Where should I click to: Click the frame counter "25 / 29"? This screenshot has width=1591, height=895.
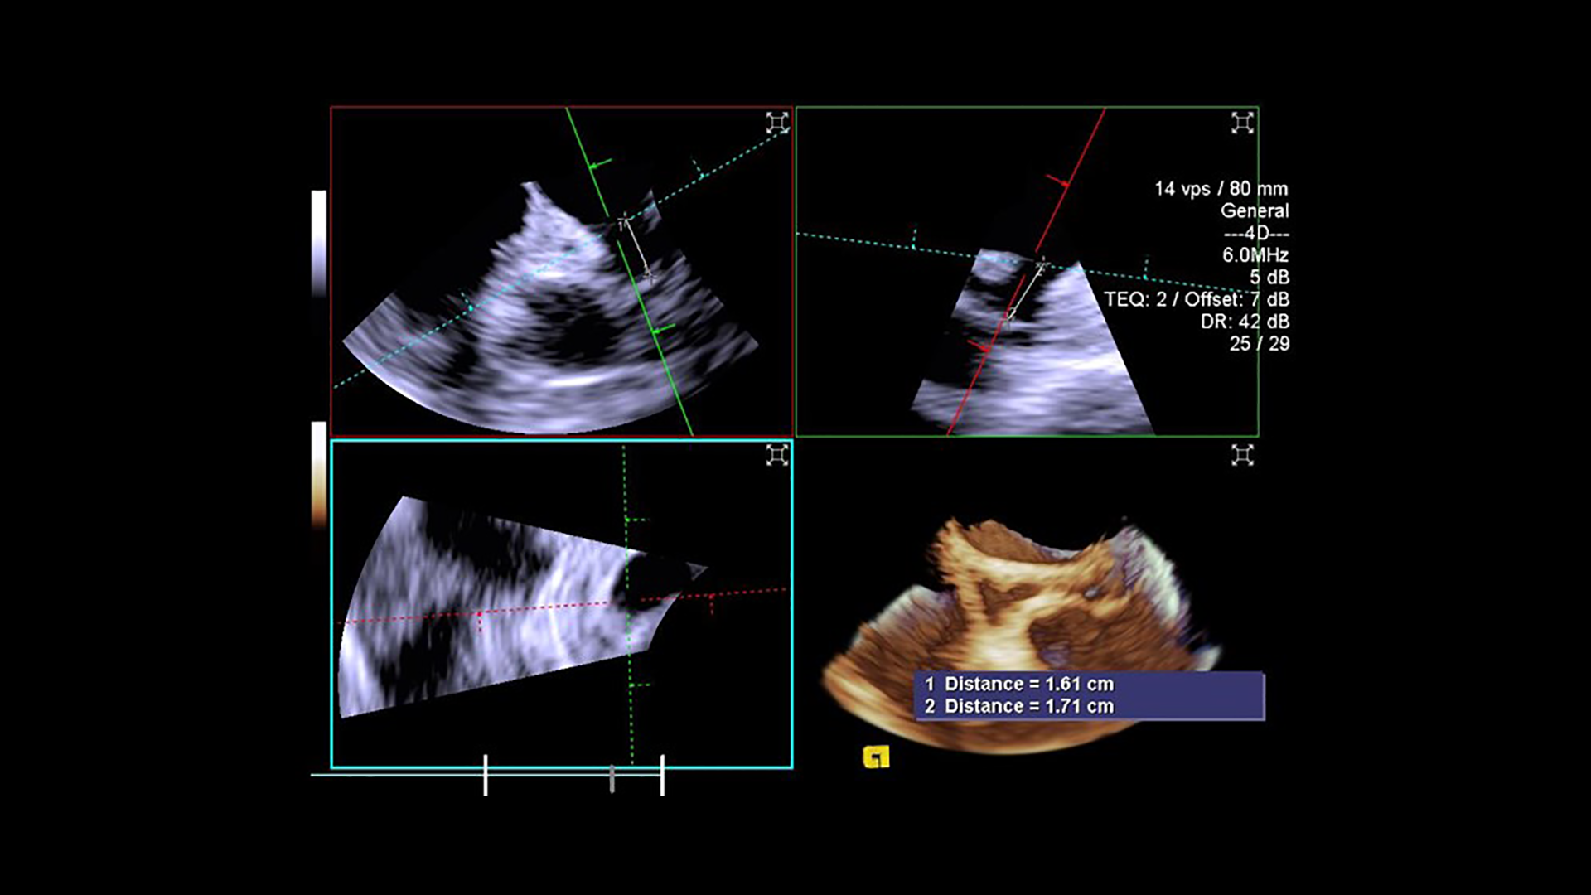(x=1259, y=344)
